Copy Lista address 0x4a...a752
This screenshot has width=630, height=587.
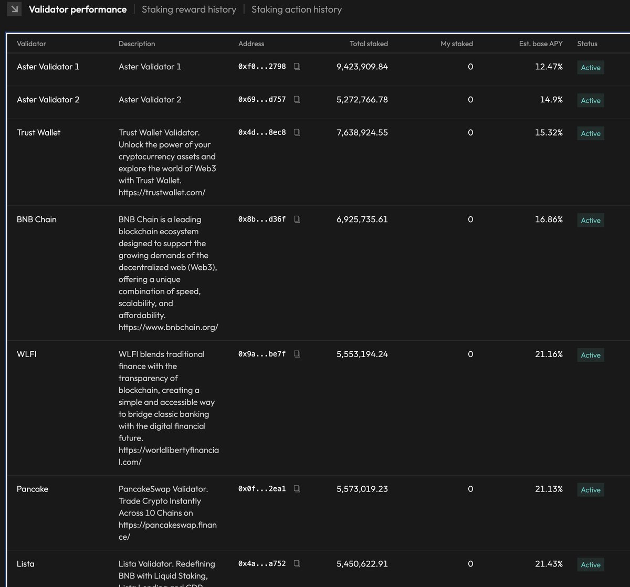click(x=297, y=563)
